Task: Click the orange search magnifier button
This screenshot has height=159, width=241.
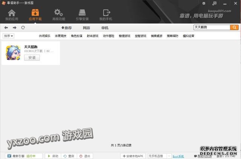Action: pos(234,28)
